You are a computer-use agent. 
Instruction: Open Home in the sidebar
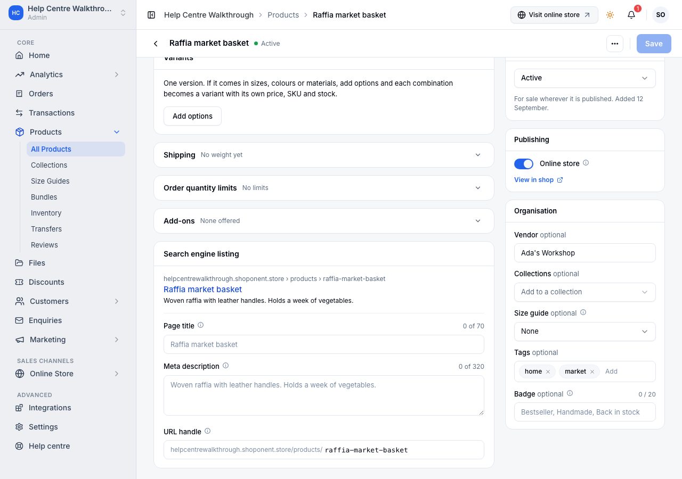pos(68,55)
